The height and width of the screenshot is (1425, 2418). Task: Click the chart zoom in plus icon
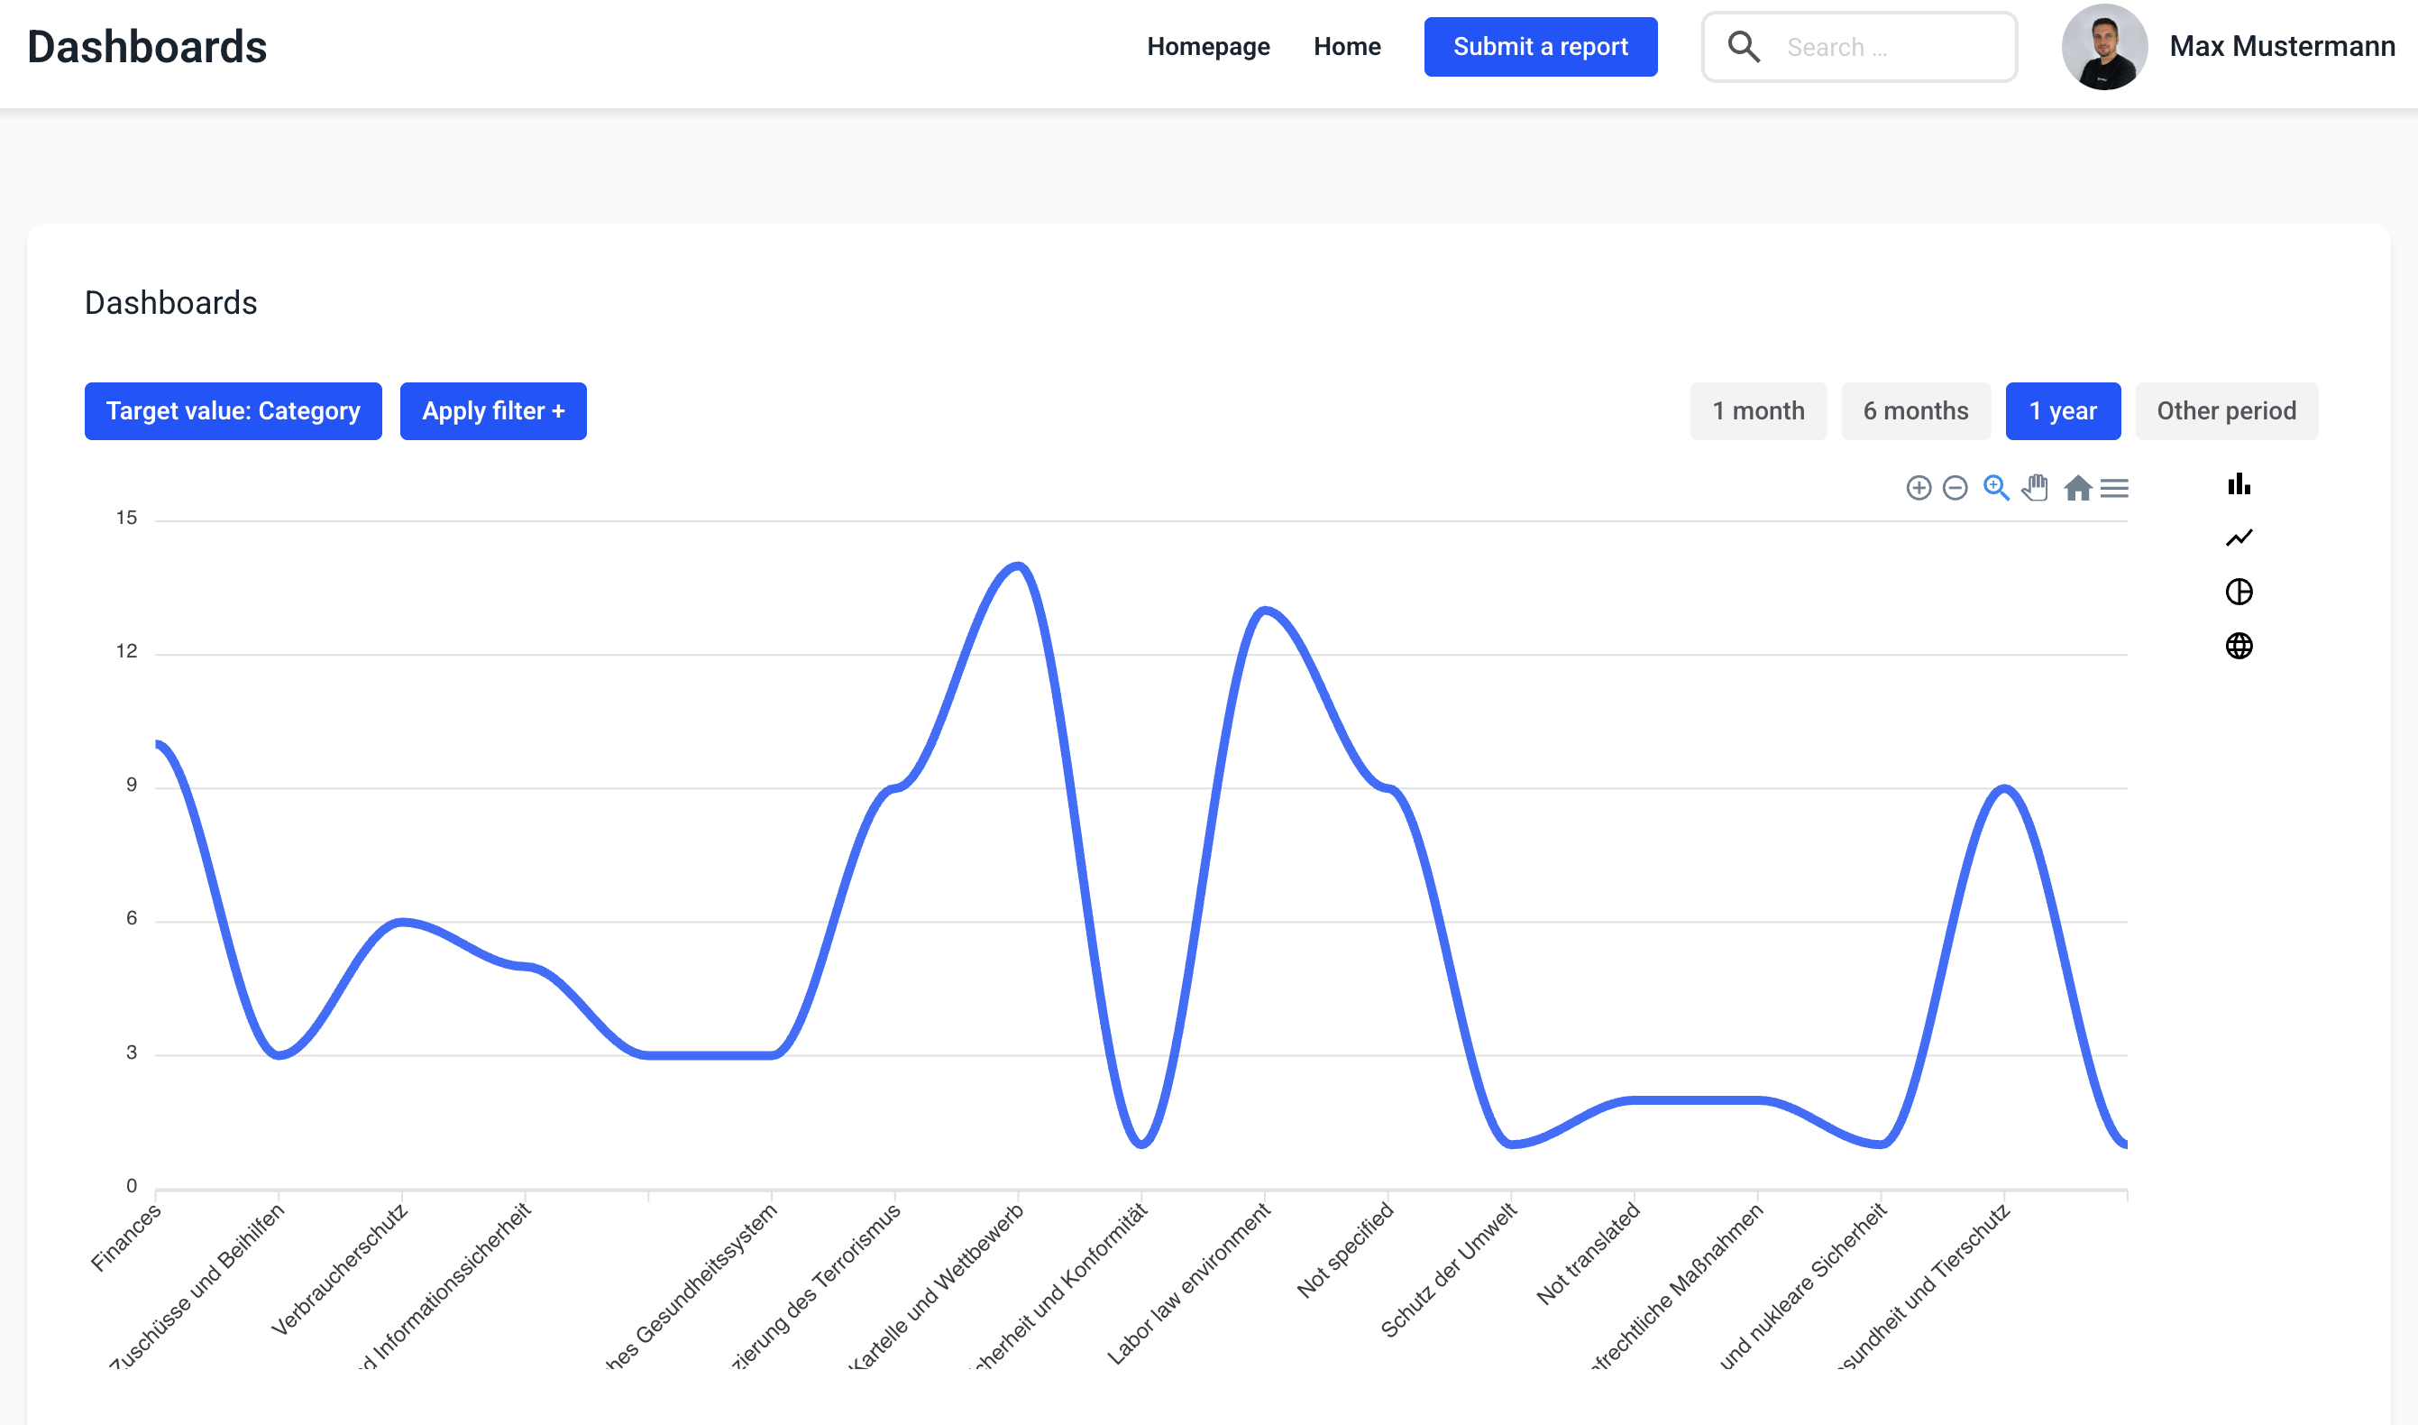(x=1918, y=488)
